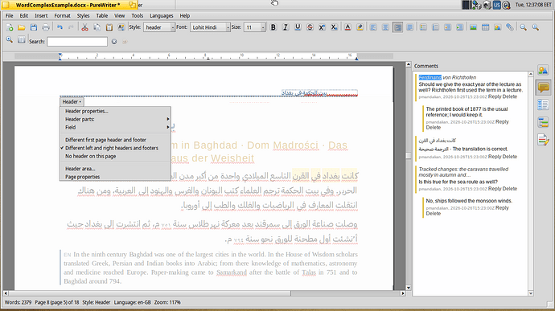Pick the highlight color swatch
The image size is (555, 311).
pos(360,27)
